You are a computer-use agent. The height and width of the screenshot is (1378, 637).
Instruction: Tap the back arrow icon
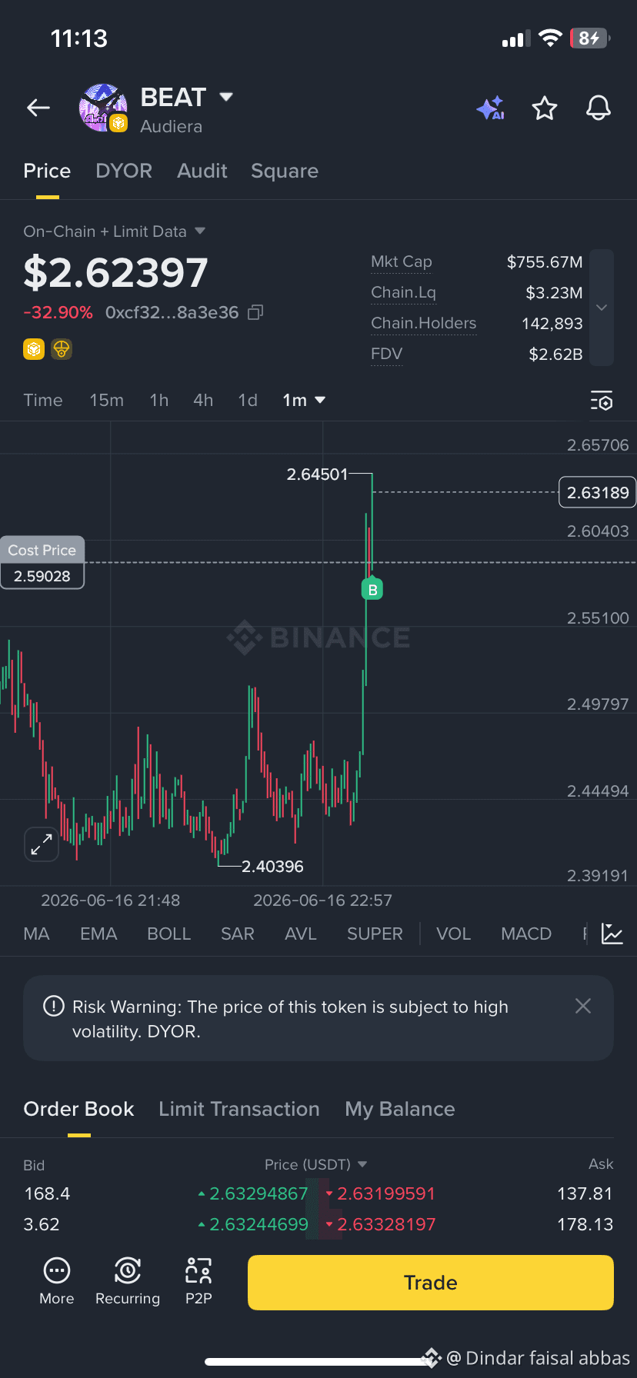[38, 108]
